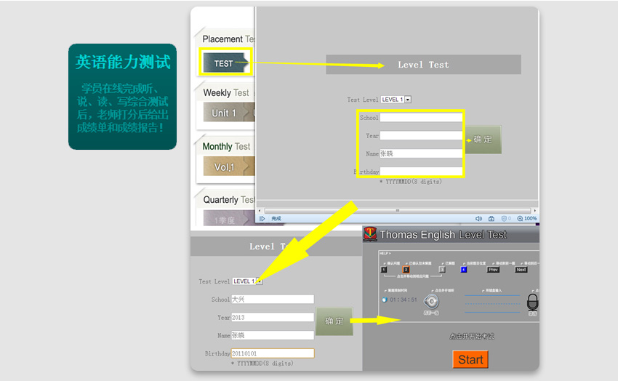Click the empty Birthday field in the upper form
Viewport: 618px width, 381px height.
[421, 172]
